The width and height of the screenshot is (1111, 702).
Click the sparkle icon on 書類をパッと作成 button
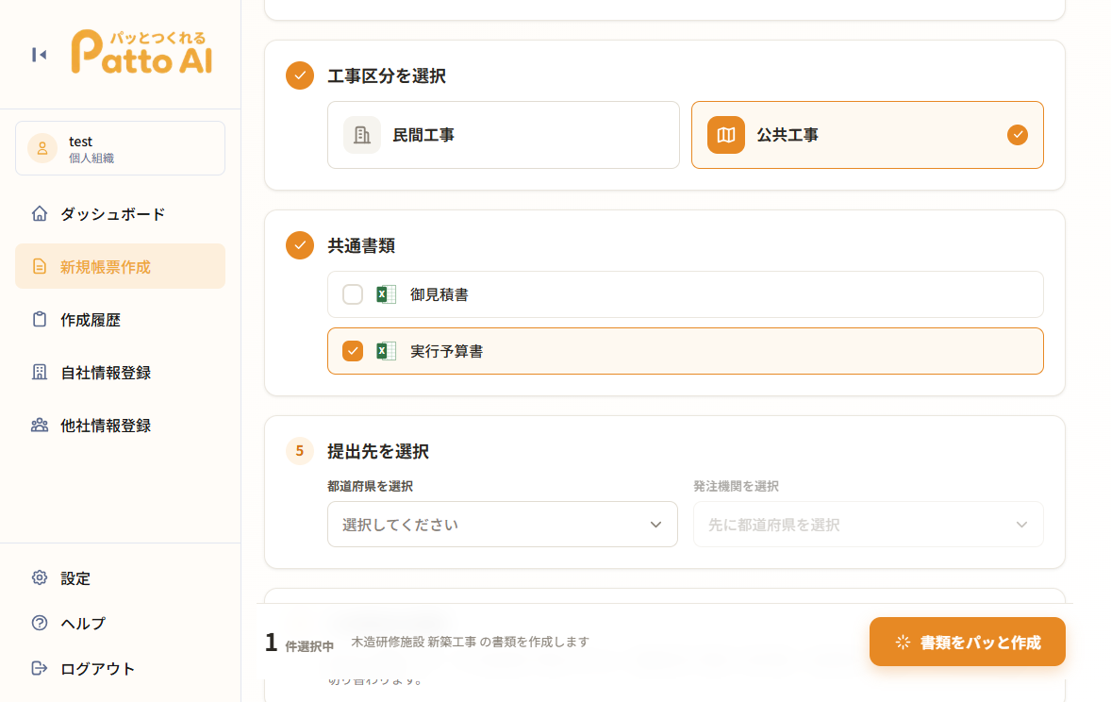tap(903, 643)
